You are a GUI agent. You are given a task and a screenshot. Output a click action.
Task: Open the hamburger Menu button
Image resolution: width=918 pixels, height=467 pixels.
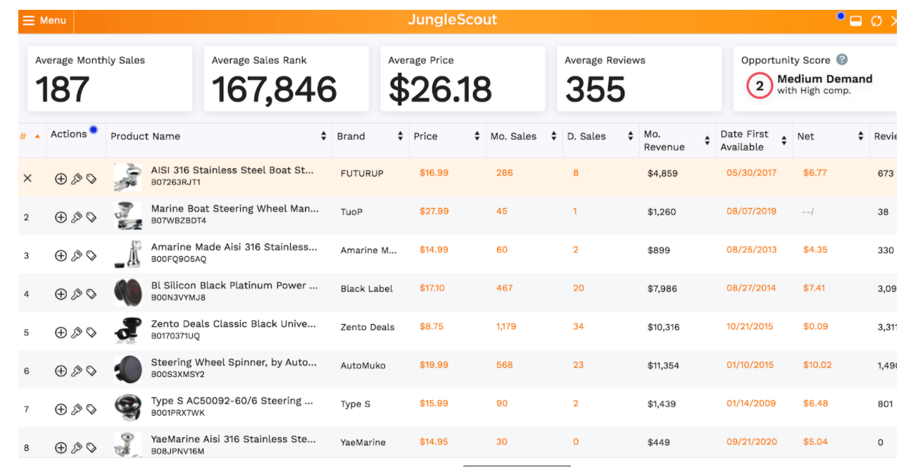tap(44, 20)
